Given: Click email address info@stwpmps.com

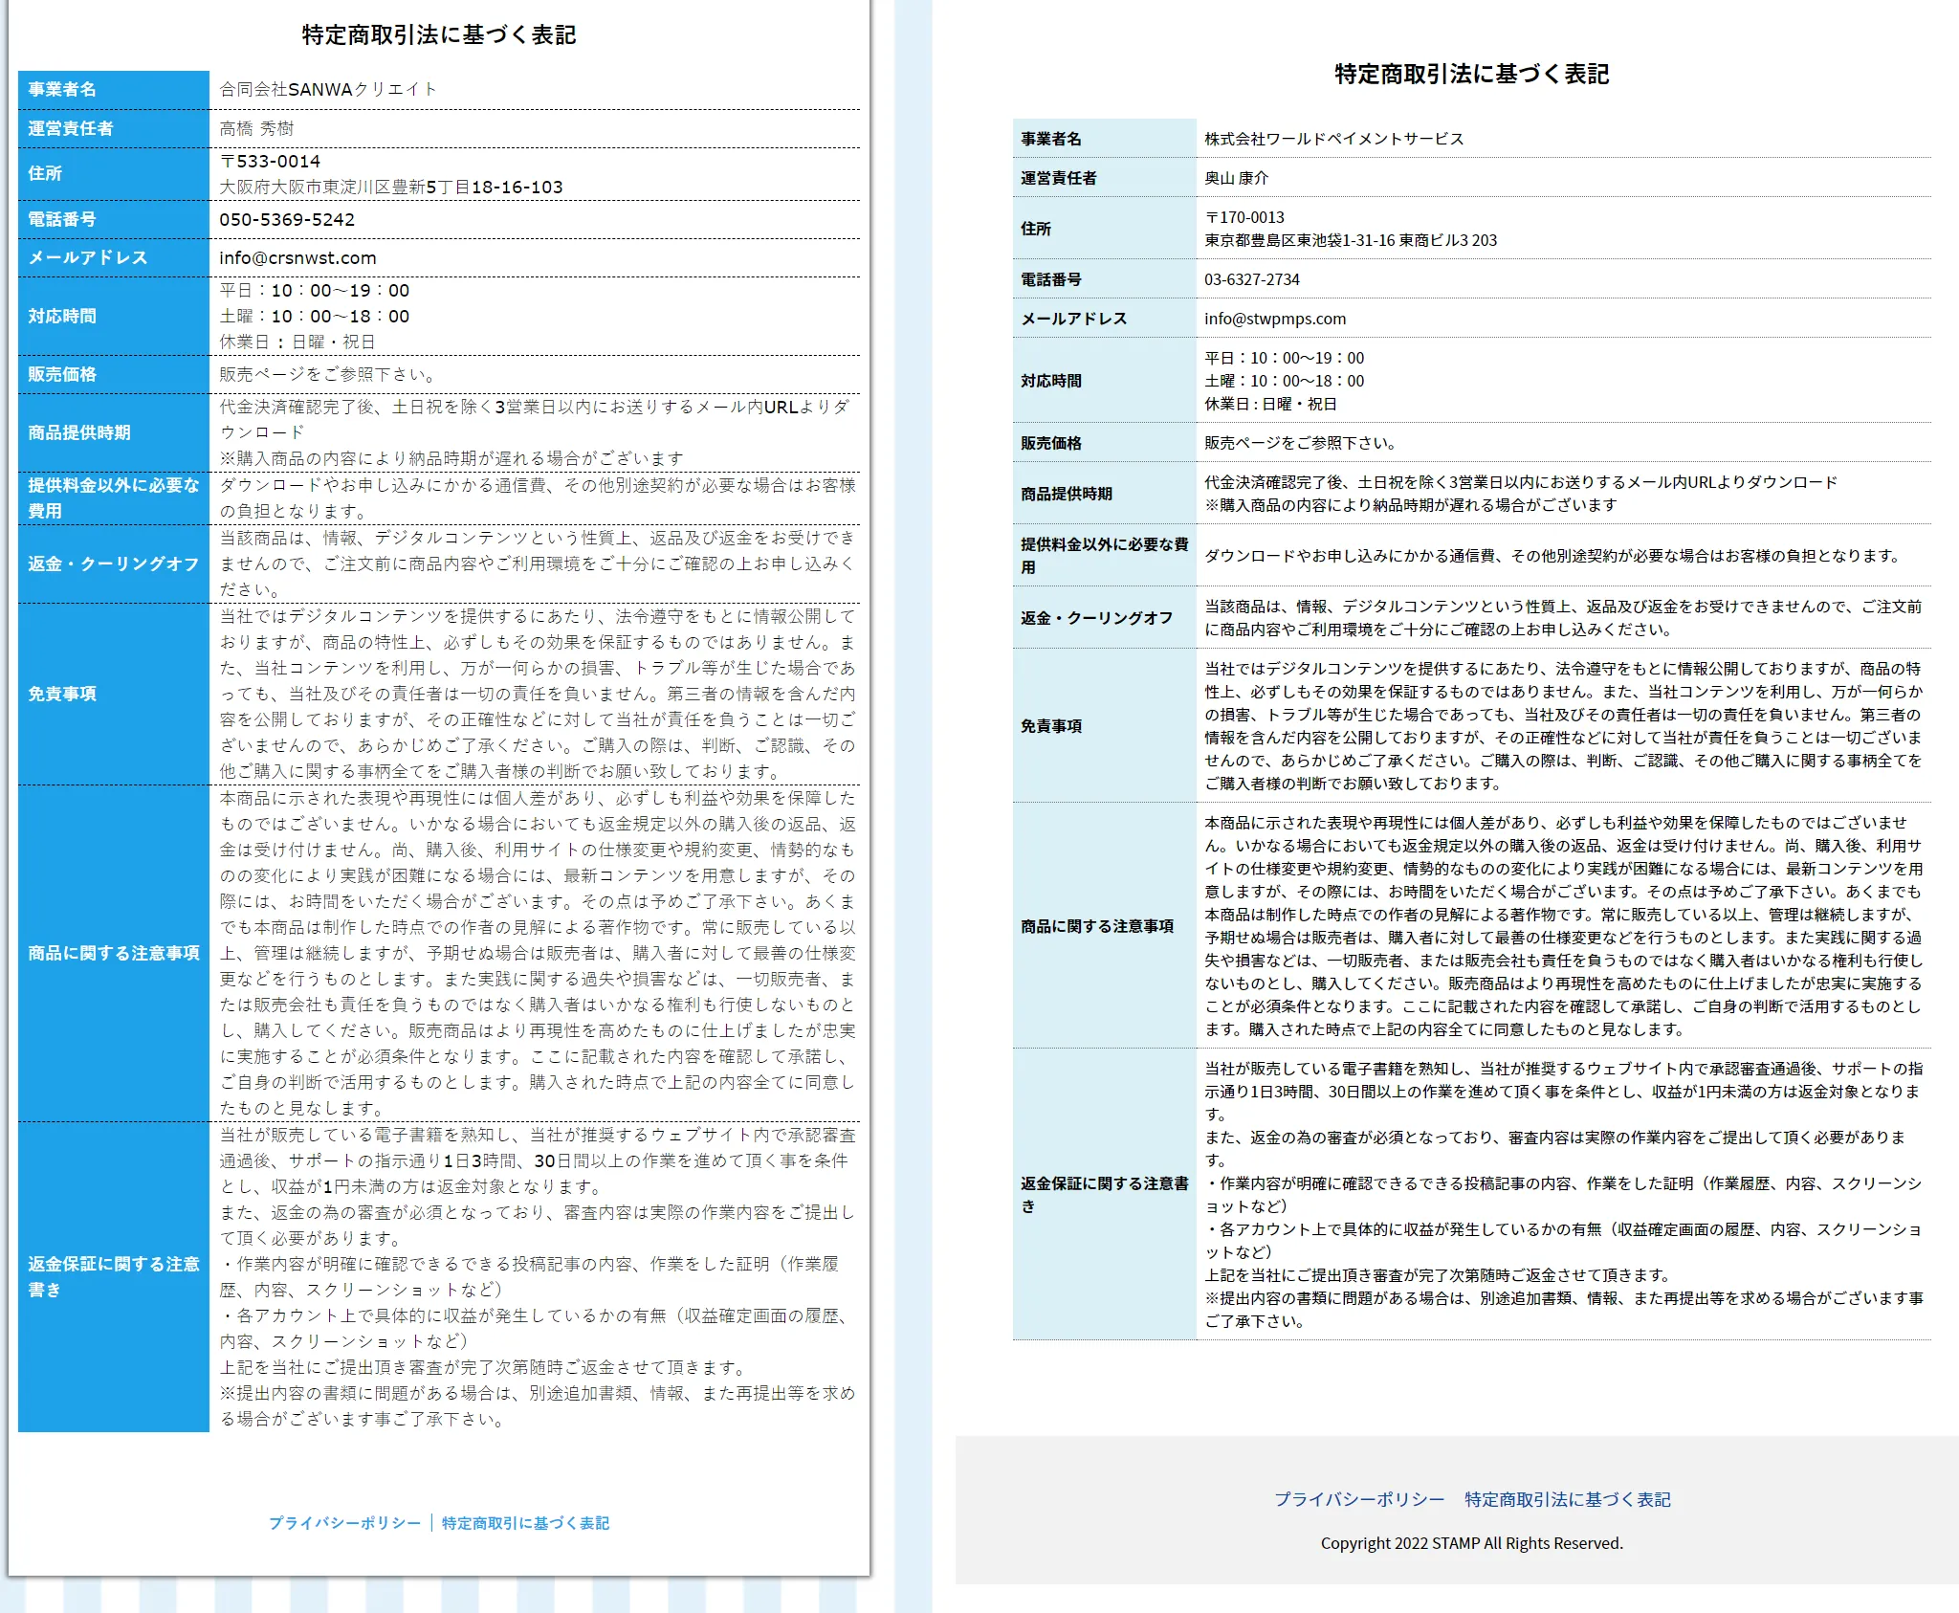Looking at the screenshot, I should tap(1274, 319).
